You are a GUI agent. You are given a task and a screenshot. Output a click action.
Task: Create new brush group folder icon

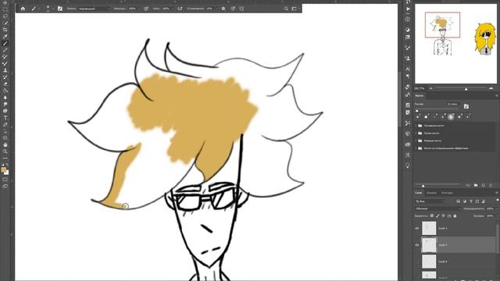click(476, 185)
